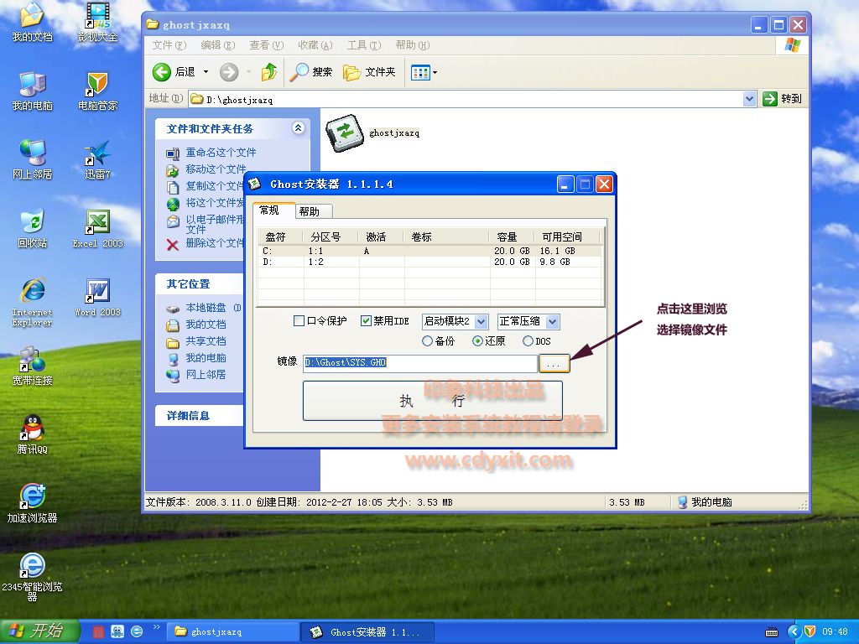Click the shield icon in system tray
The width and height of the screenshot is (859, 644).
tap(810, 631)
